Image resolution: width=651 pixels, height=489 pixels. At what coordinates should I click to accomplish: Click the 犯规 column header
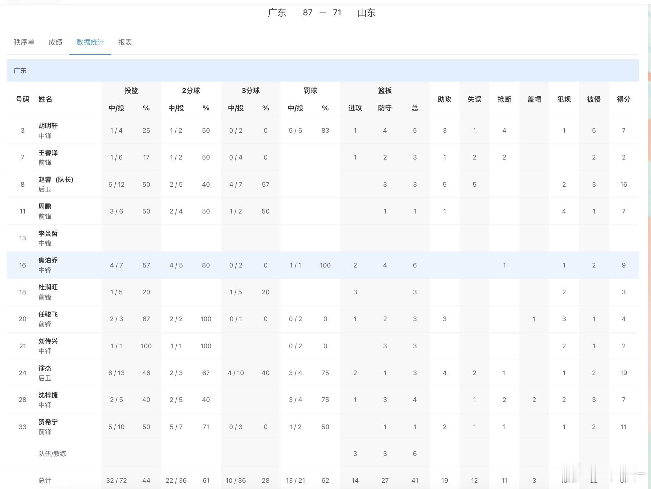pos(564,99)
